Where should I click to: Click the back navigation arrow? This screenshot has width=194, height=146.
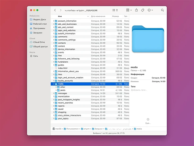click(x=55, y=10)
